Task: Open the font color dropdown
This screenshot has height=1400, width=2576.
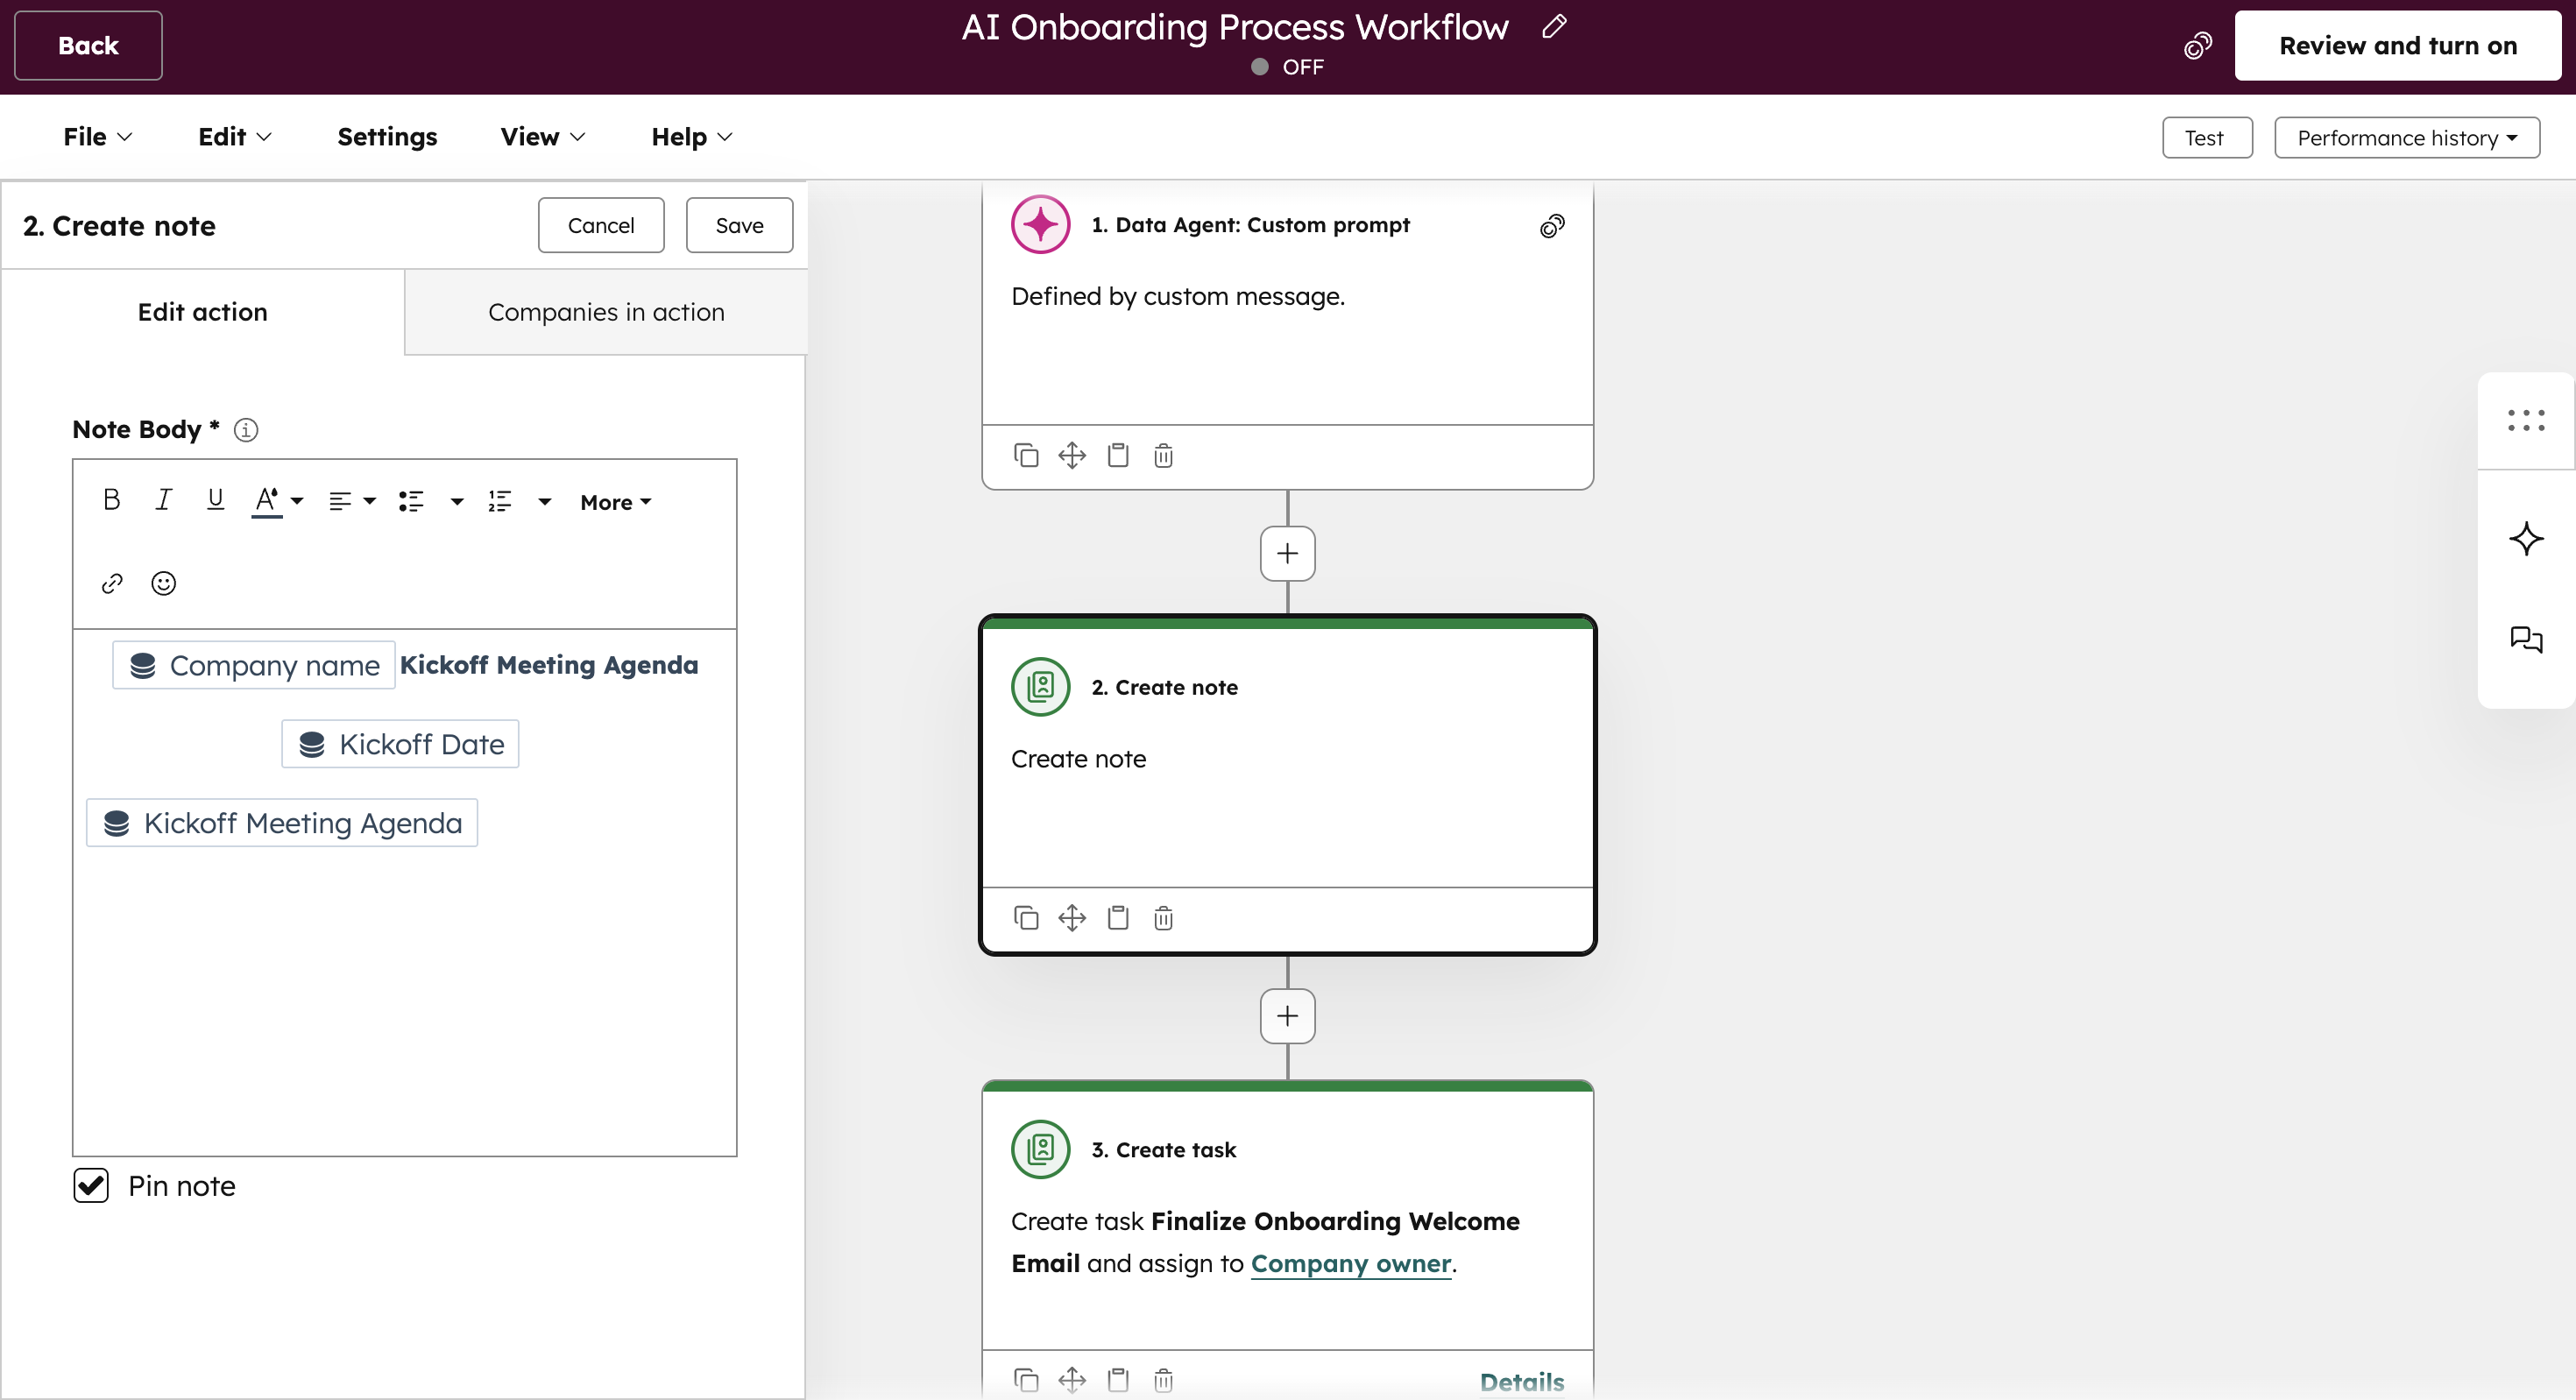Action: (x=297, y=501)
